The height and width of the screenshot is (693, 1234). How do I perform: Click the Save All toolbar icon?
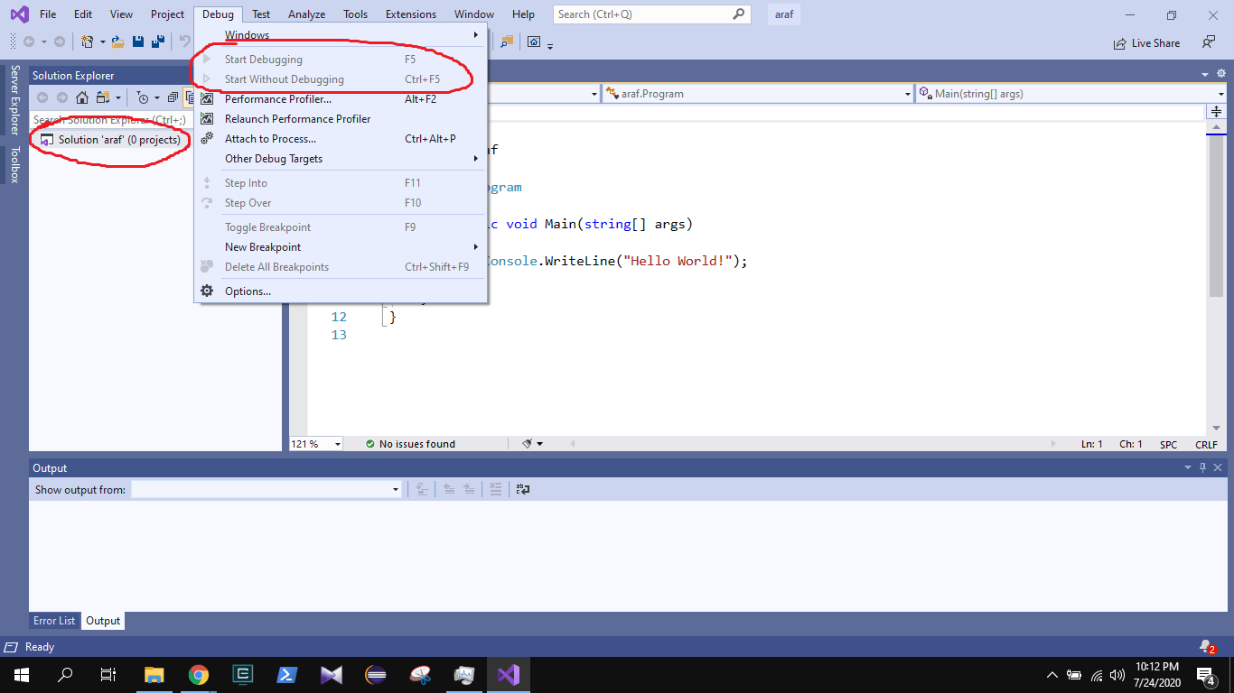pyautogui.click(x=158, y=42)
